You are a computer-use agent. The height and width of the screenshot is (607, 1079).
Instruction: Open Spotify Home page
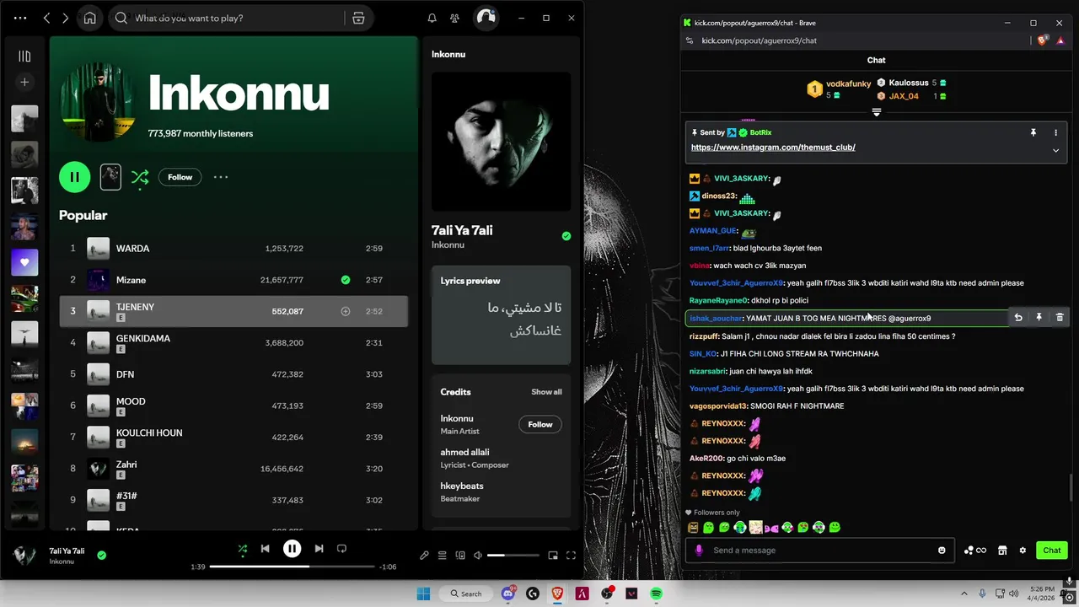coord(89,18)
